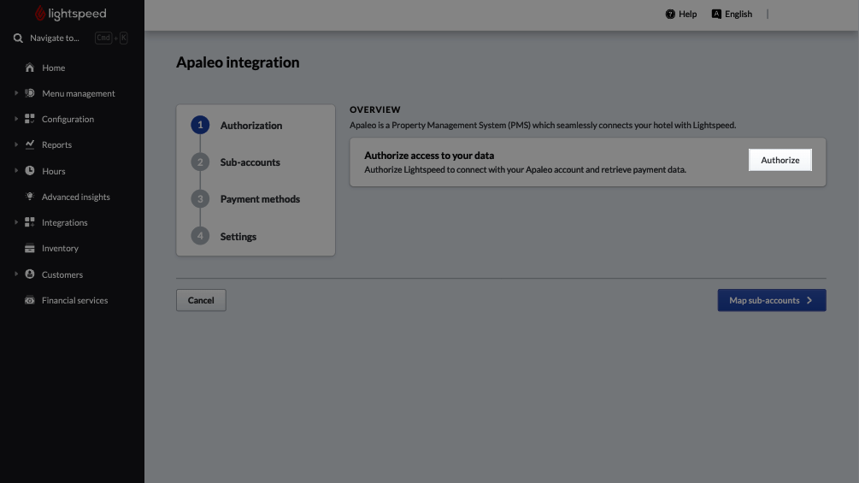
Task: Click the Financial services icon
Action: click(30, 300)
